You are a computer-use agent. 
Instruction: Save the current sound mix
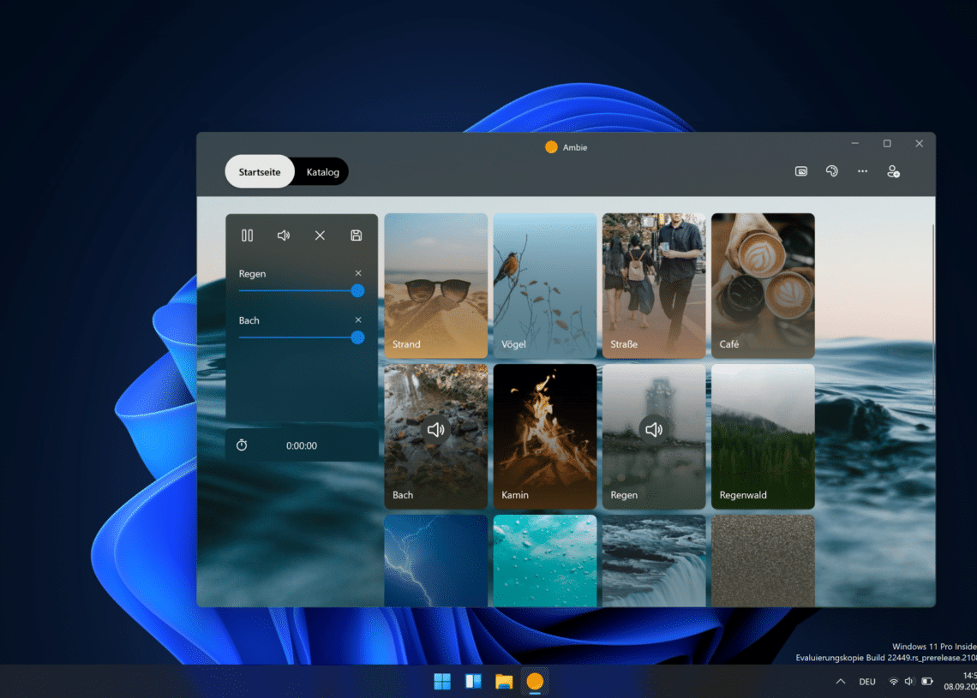click(356, 236)
